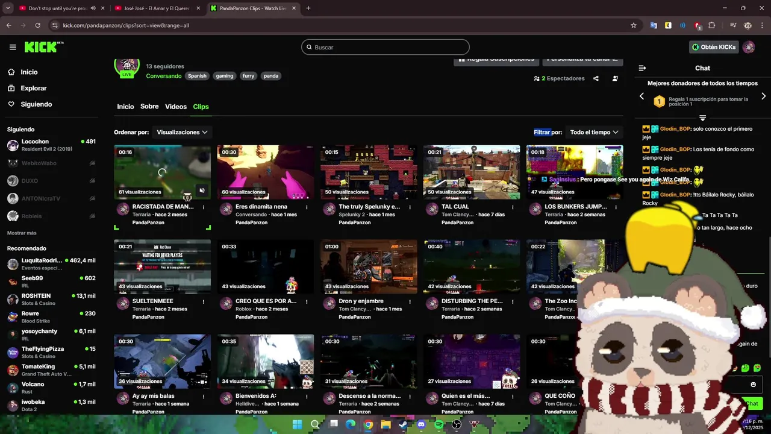Click the gaming tag
771x434 pixels.
[225, 76]
